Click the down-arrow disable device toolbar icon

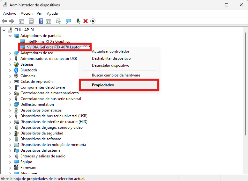click(x=93, y=21)
